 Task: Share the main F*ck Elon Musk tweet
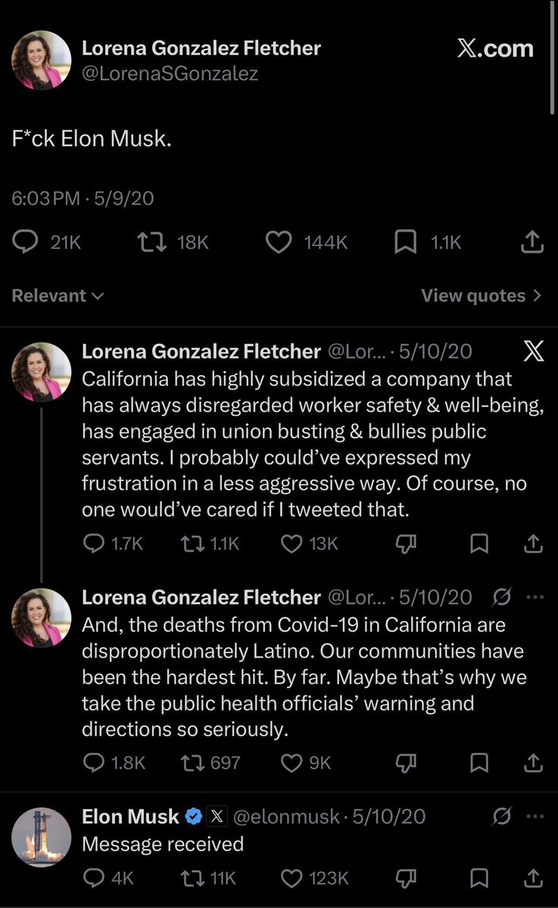coord(532,241)
